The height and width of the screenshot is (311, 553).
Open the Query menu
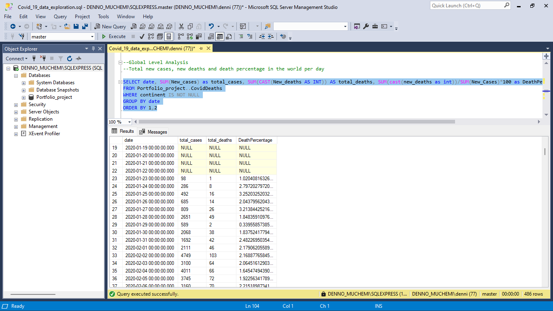click(x=60, y=17)
